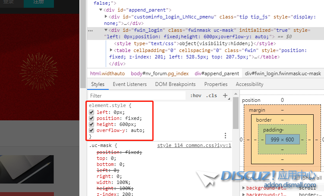Switch to the Accessibility tab
This screenshot has height=196, width=324.
pos(249,84)
